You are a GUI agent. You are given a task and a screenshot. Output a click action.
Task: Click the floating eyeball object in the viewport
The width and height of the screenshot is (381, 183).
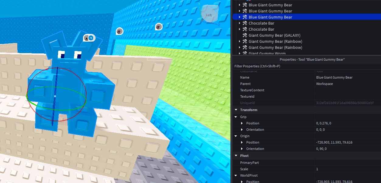pyautogui.click(x=119, y=31)
